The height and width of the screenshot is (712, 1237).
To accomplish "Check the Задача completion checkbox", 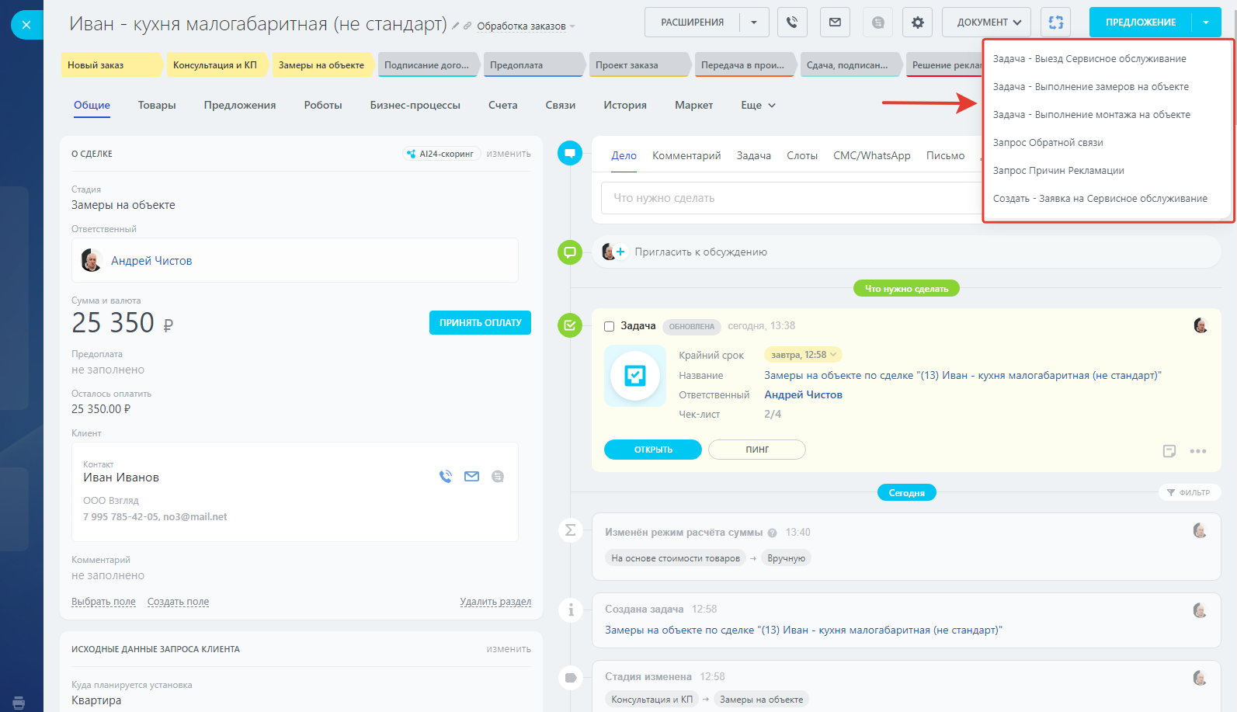I will coord(610,327).
